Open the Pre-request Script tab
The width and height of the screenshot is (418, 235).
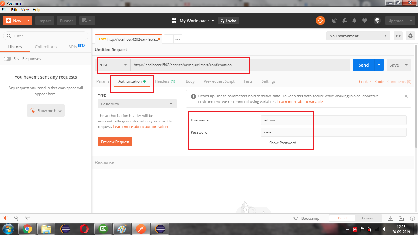pyautogui.click(x=219, y=81)
